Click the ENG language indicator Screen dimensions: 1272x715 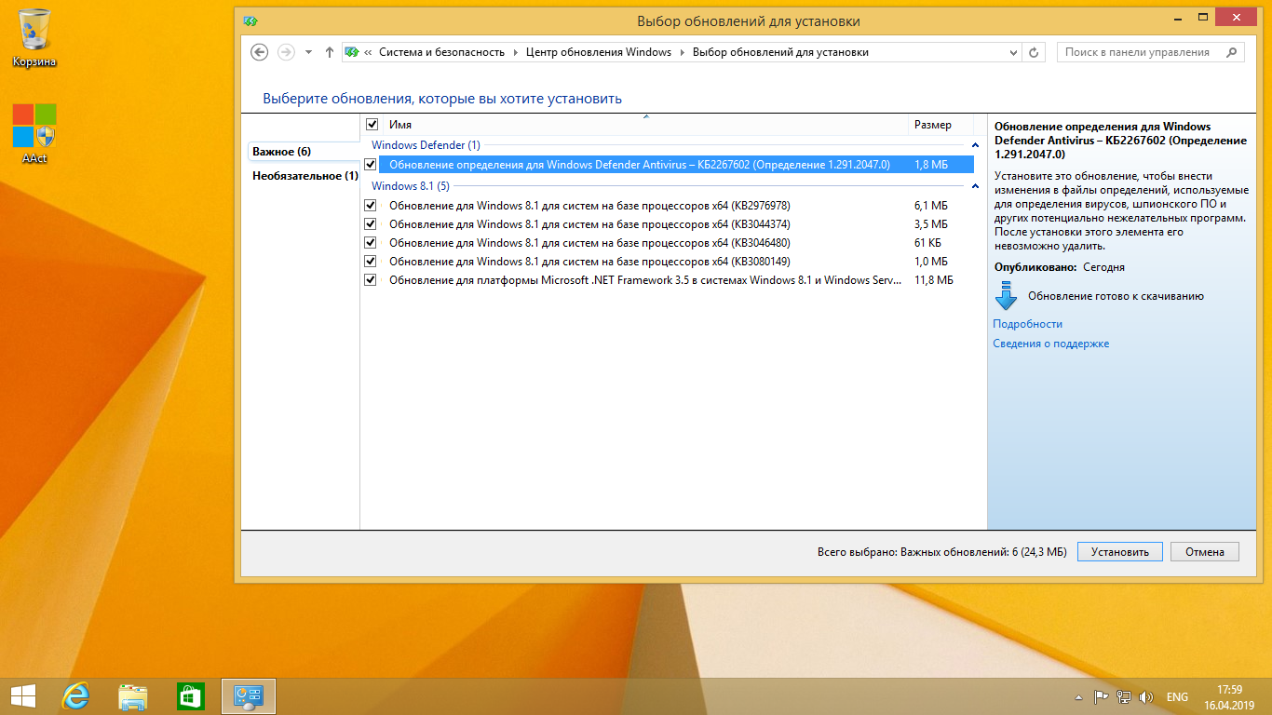click(1177, 696)
